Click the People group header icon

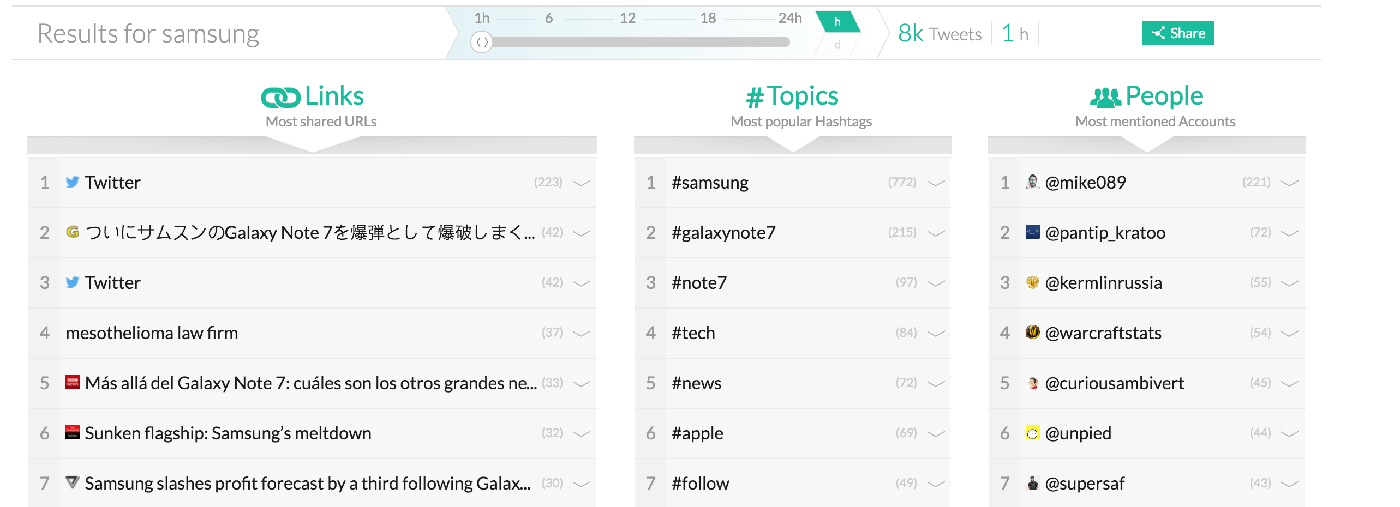[1105, 97]
